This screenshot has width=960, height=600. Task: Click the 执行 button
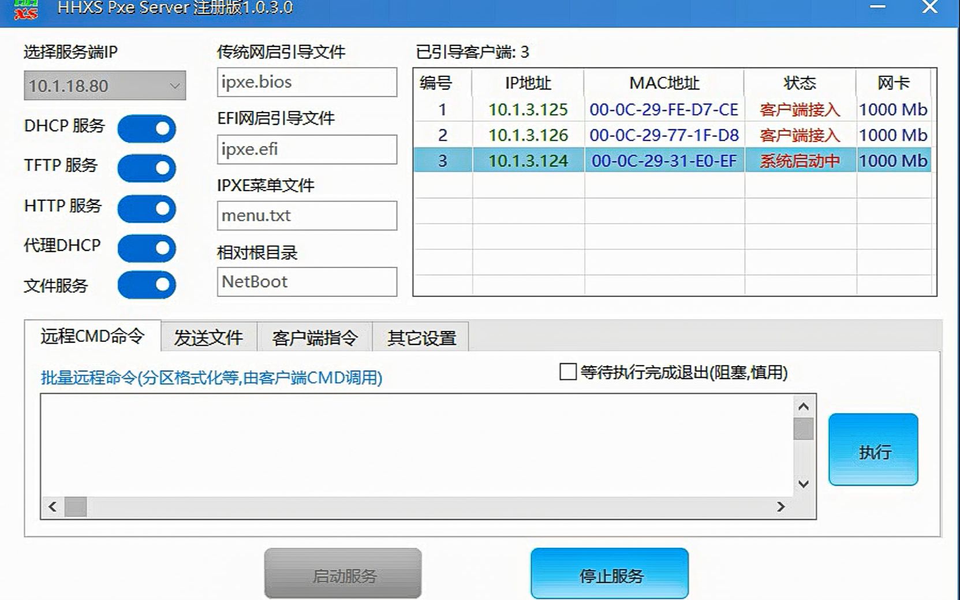click(x=873, y=450)
